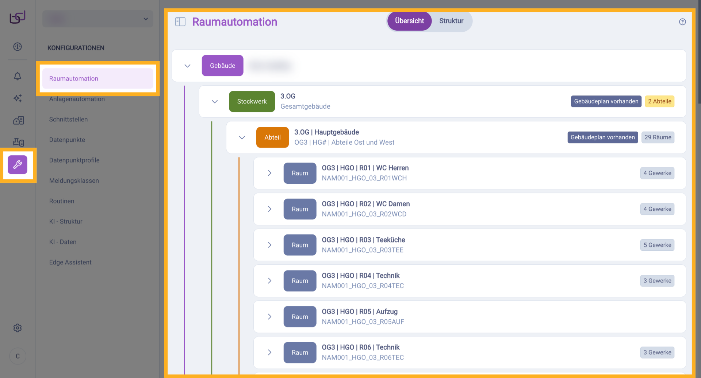Open the settings gear icon
701x378 pixels.
point(18,328)
